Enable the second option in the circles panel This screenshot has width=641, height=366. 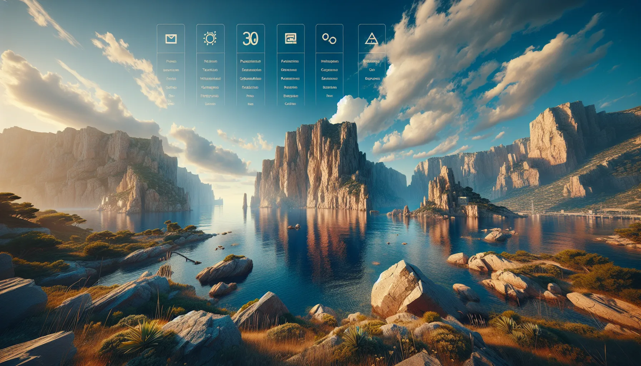(329, 70)
